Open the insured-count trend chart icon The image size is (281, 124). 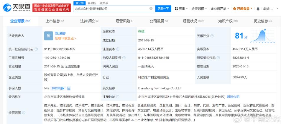click(69, 88)
